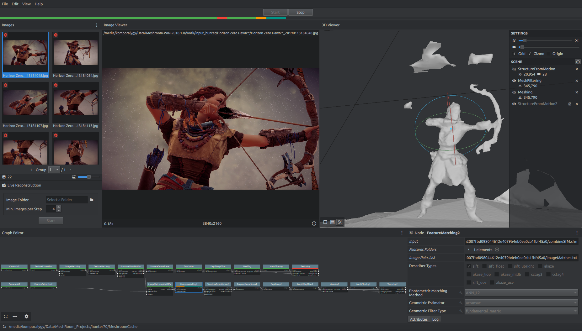Go to next image group arrow
The image size is (582, 331).
pyautogui.click(x=70, y=170)
